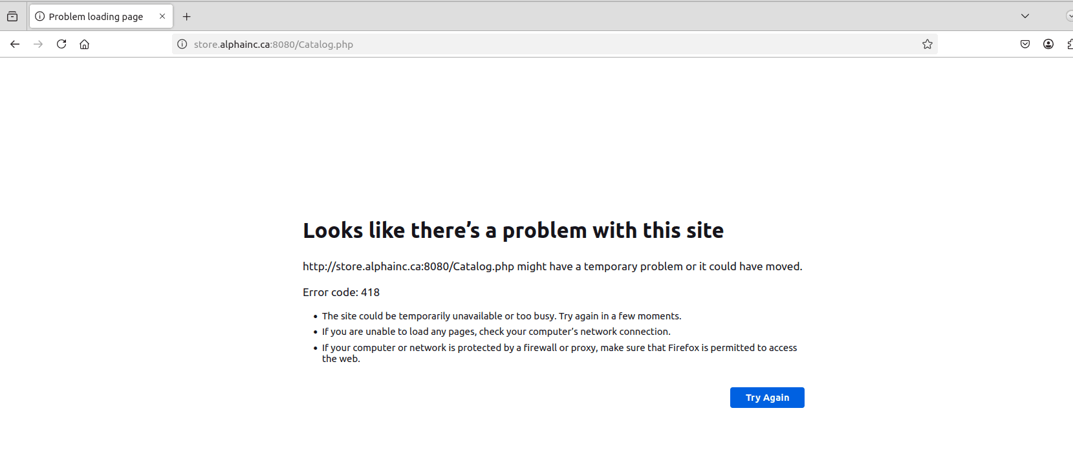
Task: Click the heading 'Looks like there's a problem'
Action: coord(513,230)
